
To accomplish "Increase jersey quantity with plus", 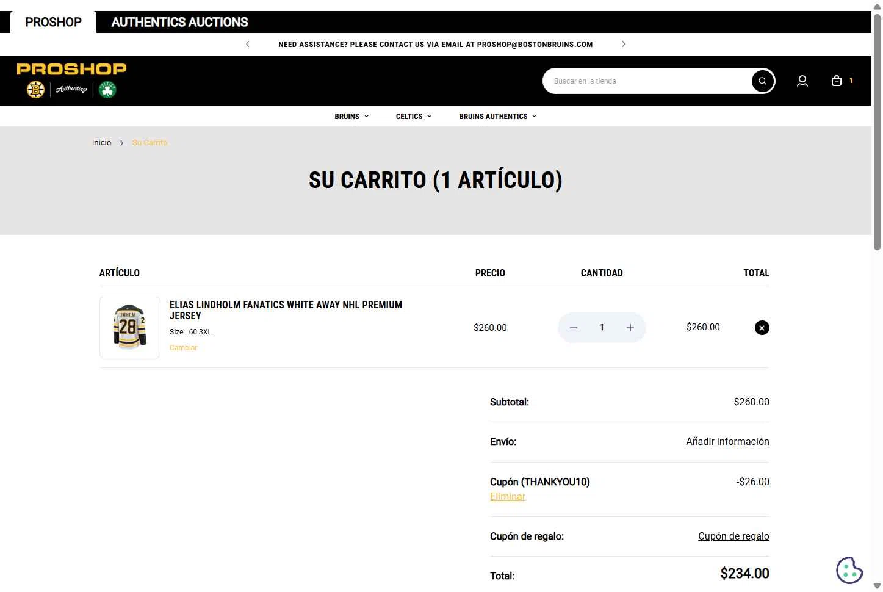I will click(630, 328).
